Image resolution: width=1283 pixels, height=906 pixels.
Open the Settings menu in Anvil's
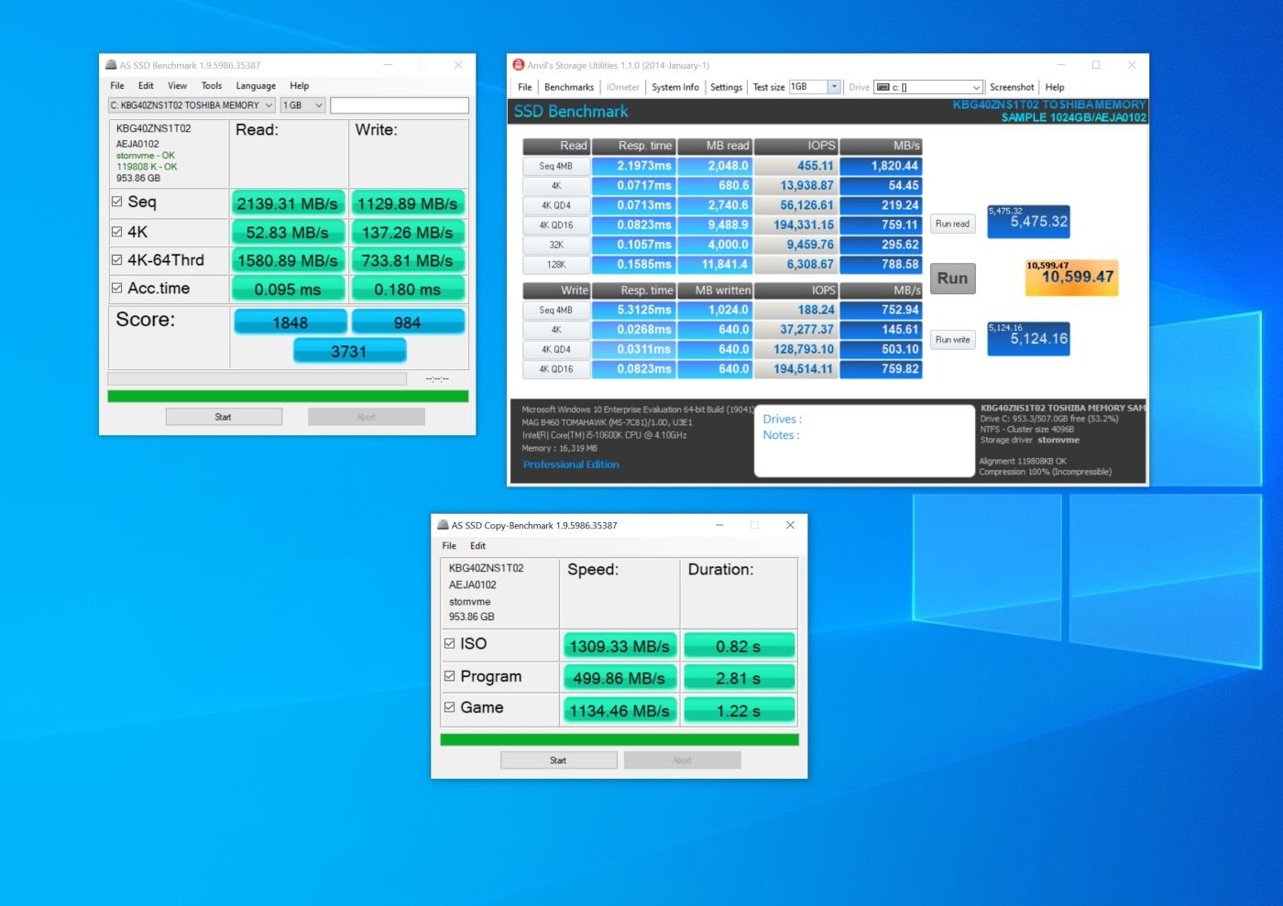727,87
